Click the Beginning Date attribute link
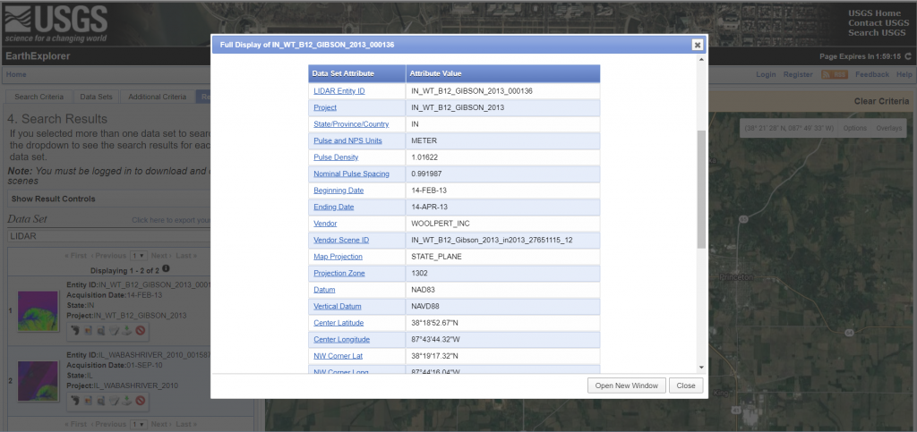This screenshot has height=432, width=917. [x=339, y=191]
